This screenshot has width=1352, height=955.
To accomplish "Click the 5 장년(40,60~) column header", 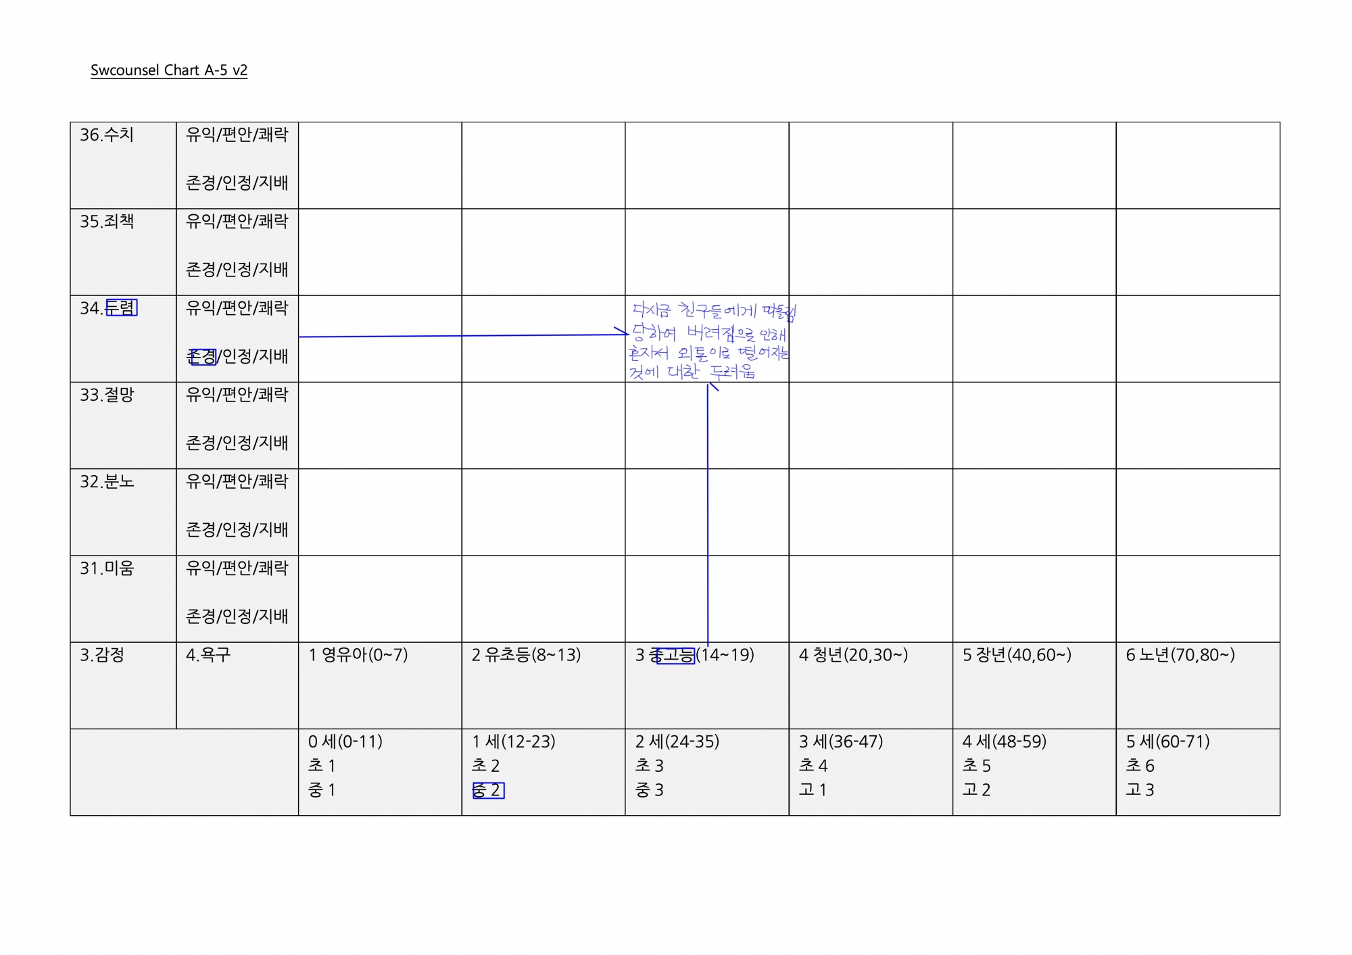I will tap(1017, 655).
